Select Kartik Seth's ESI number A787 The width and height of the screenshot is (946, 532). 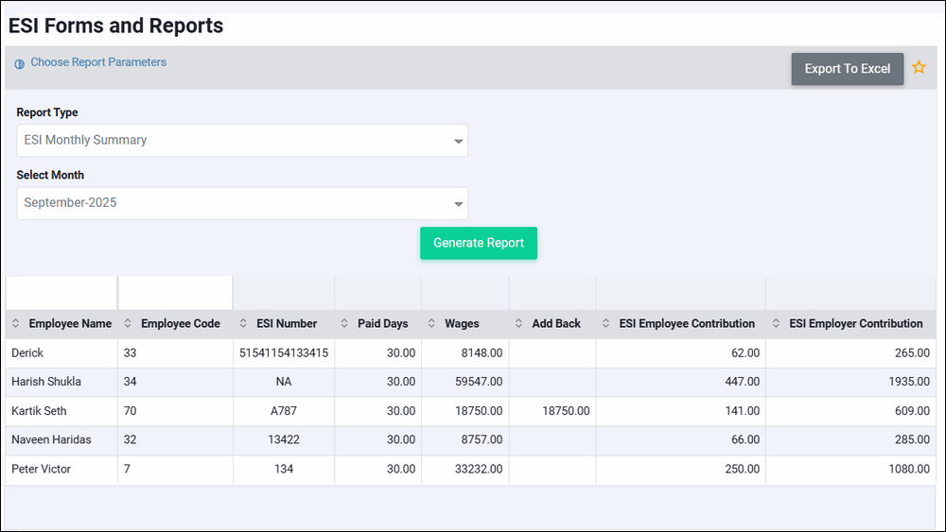(284, 411)
